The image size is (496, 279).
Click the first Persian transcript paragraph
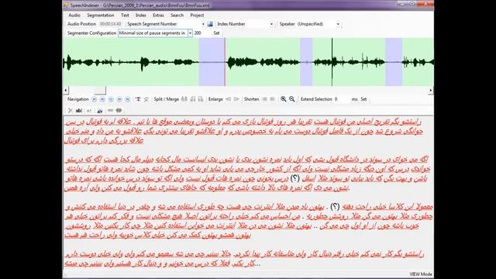pyautogui.click(x=243, y=131)
